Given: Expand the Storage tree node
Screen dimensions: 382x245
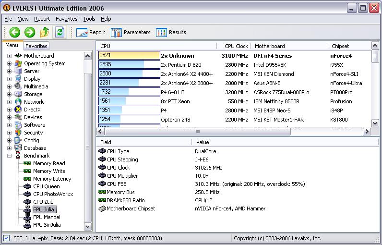Looking at the screenshot, I should [9, 94].
